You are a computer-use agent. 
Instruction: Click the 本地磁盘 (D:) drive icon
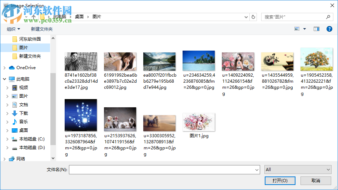pos(14,148)
